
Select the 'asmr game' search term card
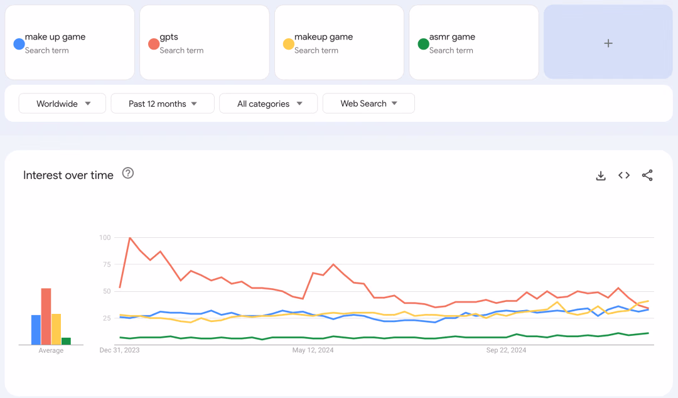(x=474, y=43)
